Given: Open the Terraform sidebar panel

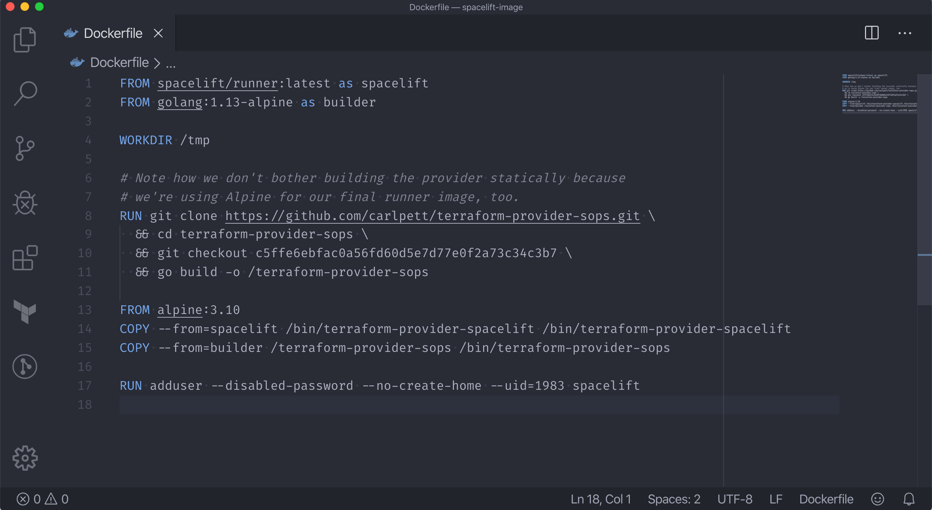Looking at the screenshot, I should click(25, 311).
